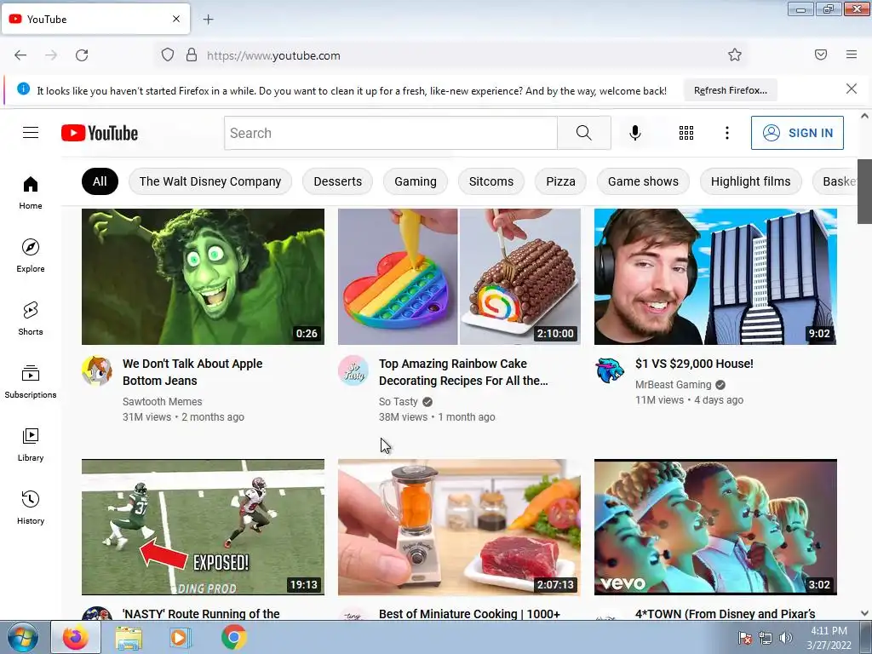Dismiss the Firefox refresh notification bar
The width and height of the screenshot is (872, 654).
coord(852,89)
